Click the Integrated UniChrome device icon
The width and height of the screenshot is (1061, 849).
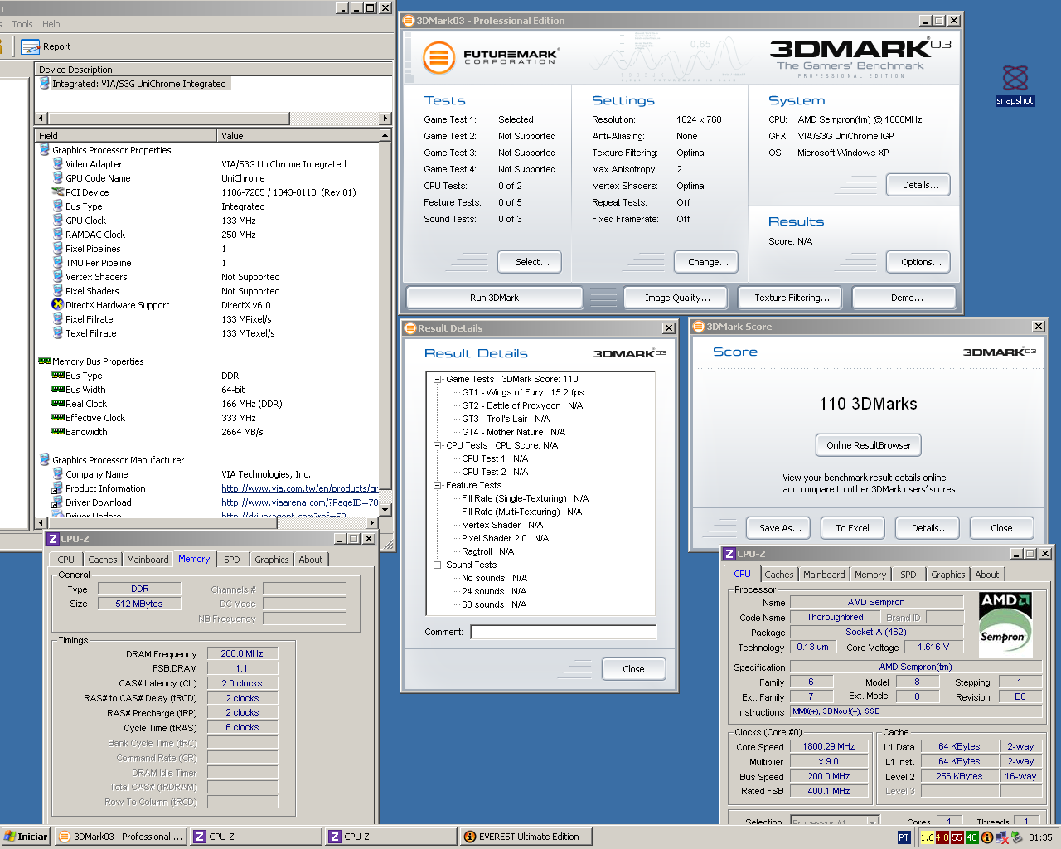[45, 84]
